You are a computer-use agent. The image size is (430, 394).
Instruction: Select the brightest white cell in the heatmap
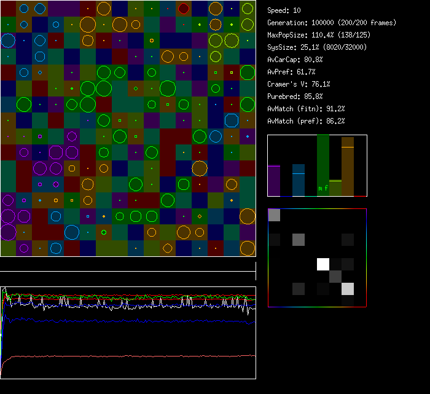click(322, 264)
